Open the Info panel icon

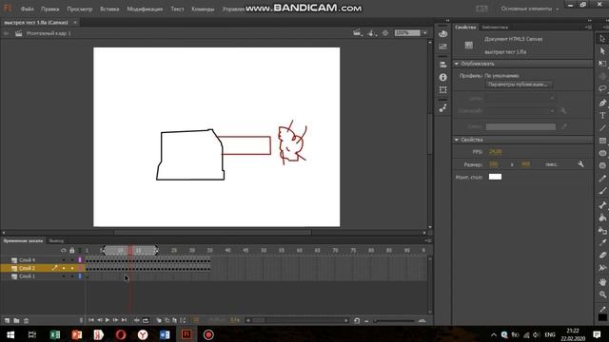click(x=442, y=77)
